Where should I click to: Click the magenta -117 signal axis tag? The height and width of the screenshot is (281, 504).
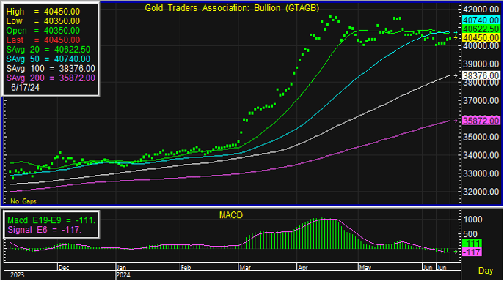click(x=472, y=252)
